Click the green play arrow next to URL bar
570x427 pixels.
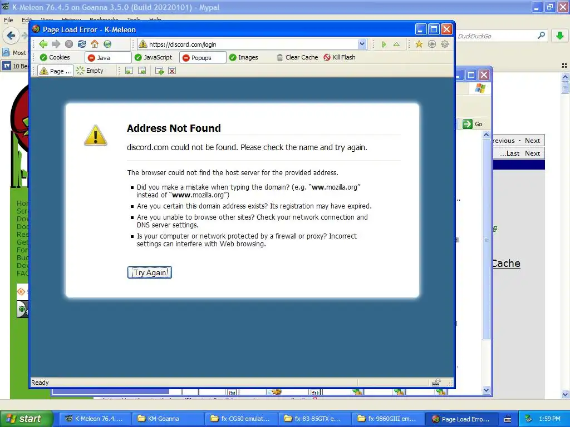384,44
